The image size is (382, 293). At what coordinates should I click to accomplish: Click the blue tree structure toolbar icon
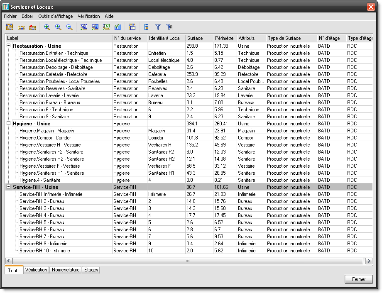[x=146, y=27]
